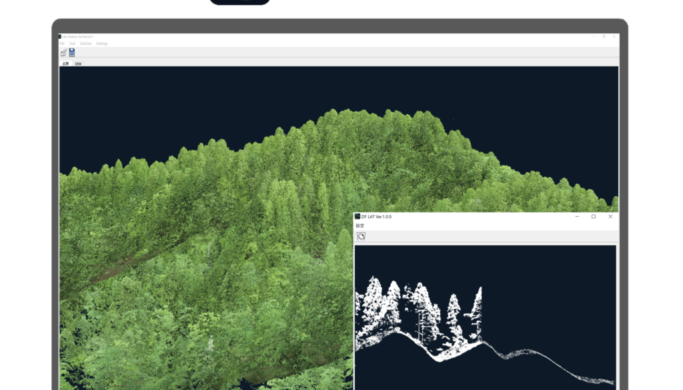The image size is (683, 390).
Task: Close the DF LAT window
Action: coord(610,217)
